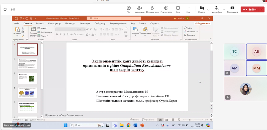Click the Windows Start button
Viewport: 267px width, 130px height.
(x=66, y=125)
